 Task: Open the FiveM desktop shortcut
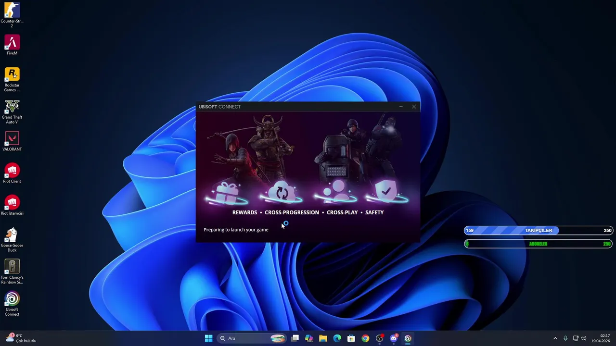click(x=12, y=45)
